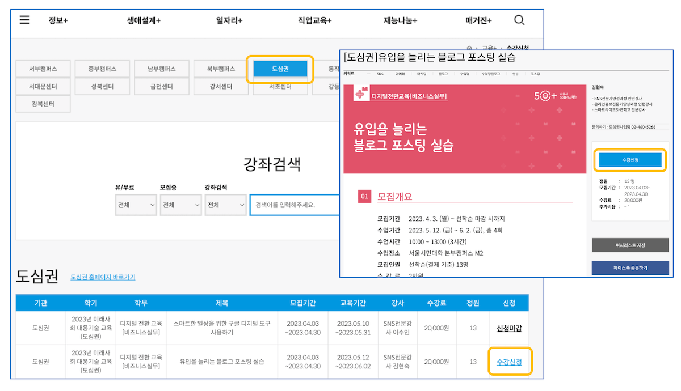Image resolution: width=681 pixels, height=391 pixels.
Task: Select the 도심권 campus tab
Action: (x=280, y=69)
